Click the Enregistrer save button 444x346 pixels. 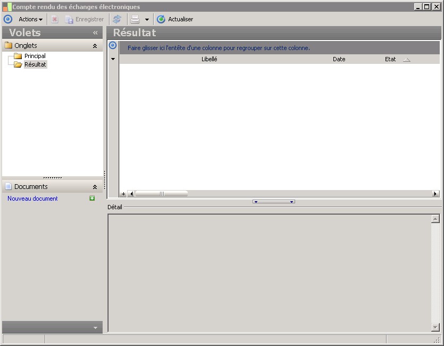[85, 19]
